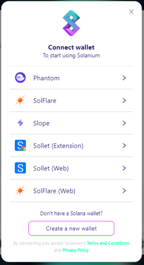The height and width of the screenshot is (265, 144).
Task: Click the Slope lightning bolt icon
Action: [20, 123]
